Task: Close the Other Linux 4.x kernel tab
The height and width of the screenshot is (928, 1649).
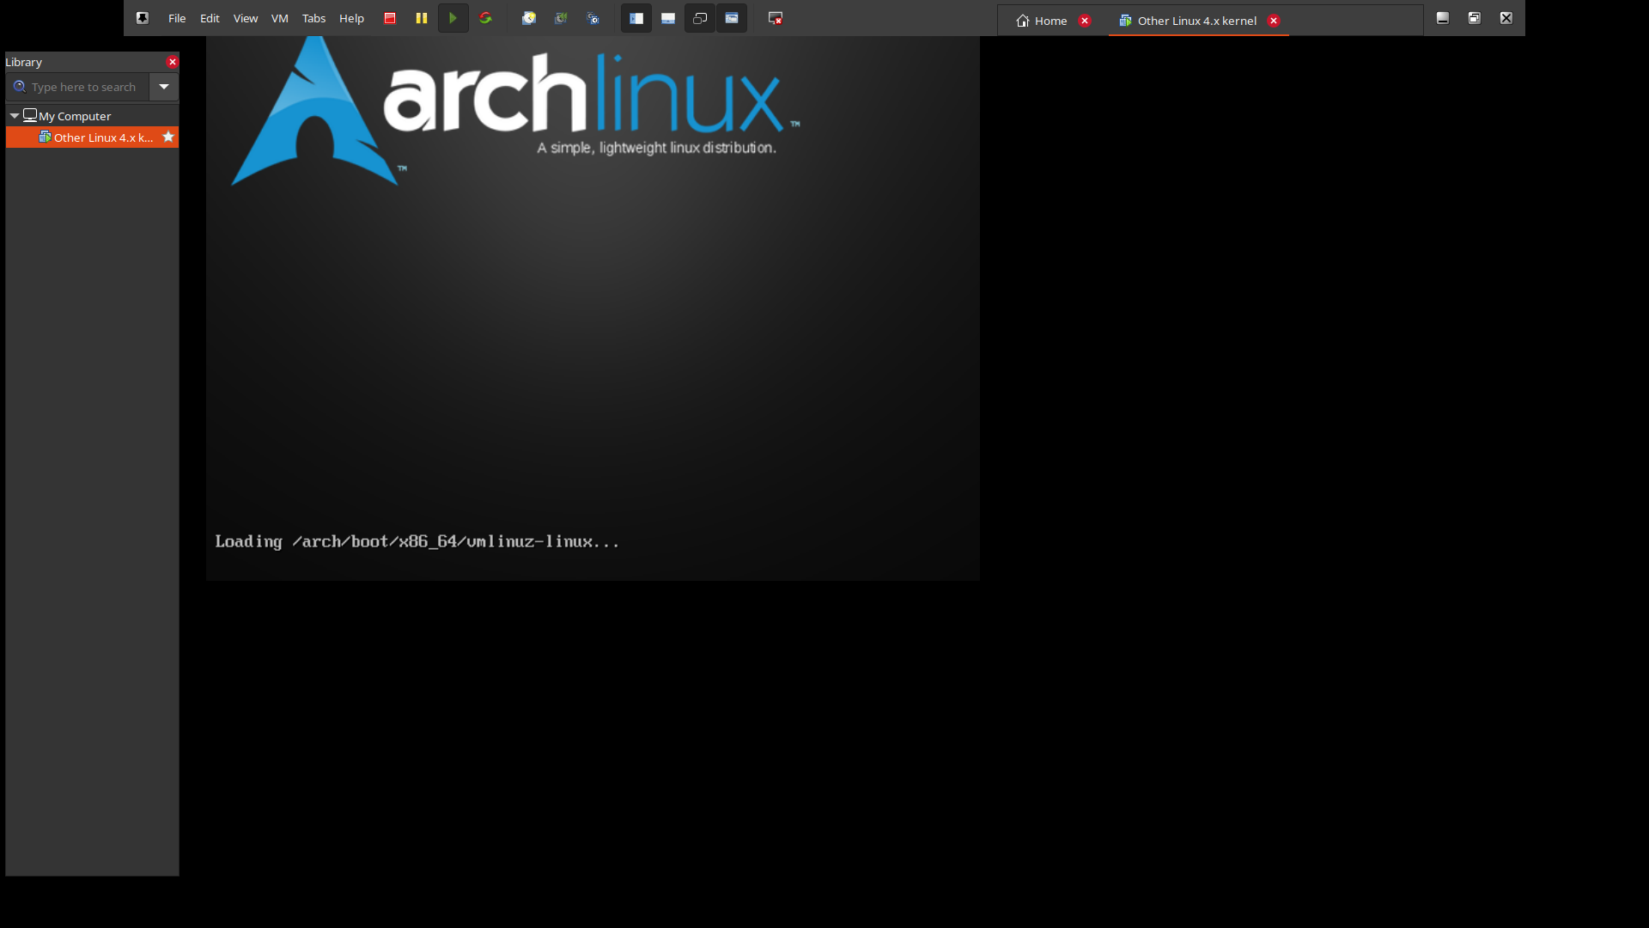Action: pos(1274,21)
